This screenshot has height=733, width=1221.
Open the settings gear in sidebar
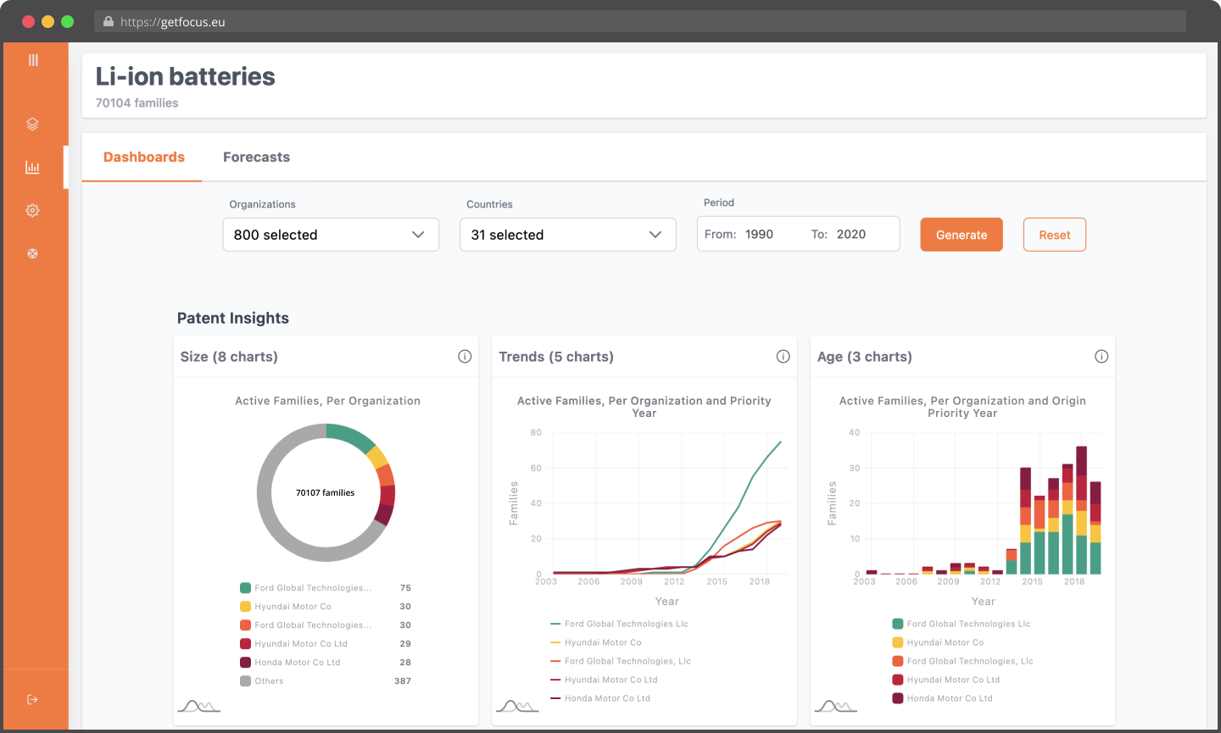click(x=32, y=210)
